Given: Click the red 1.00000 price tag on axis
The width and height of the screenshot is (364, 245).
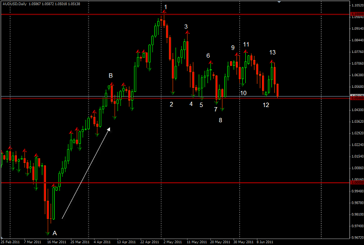Looking at the screenshot, I should (x=357, y=183).
